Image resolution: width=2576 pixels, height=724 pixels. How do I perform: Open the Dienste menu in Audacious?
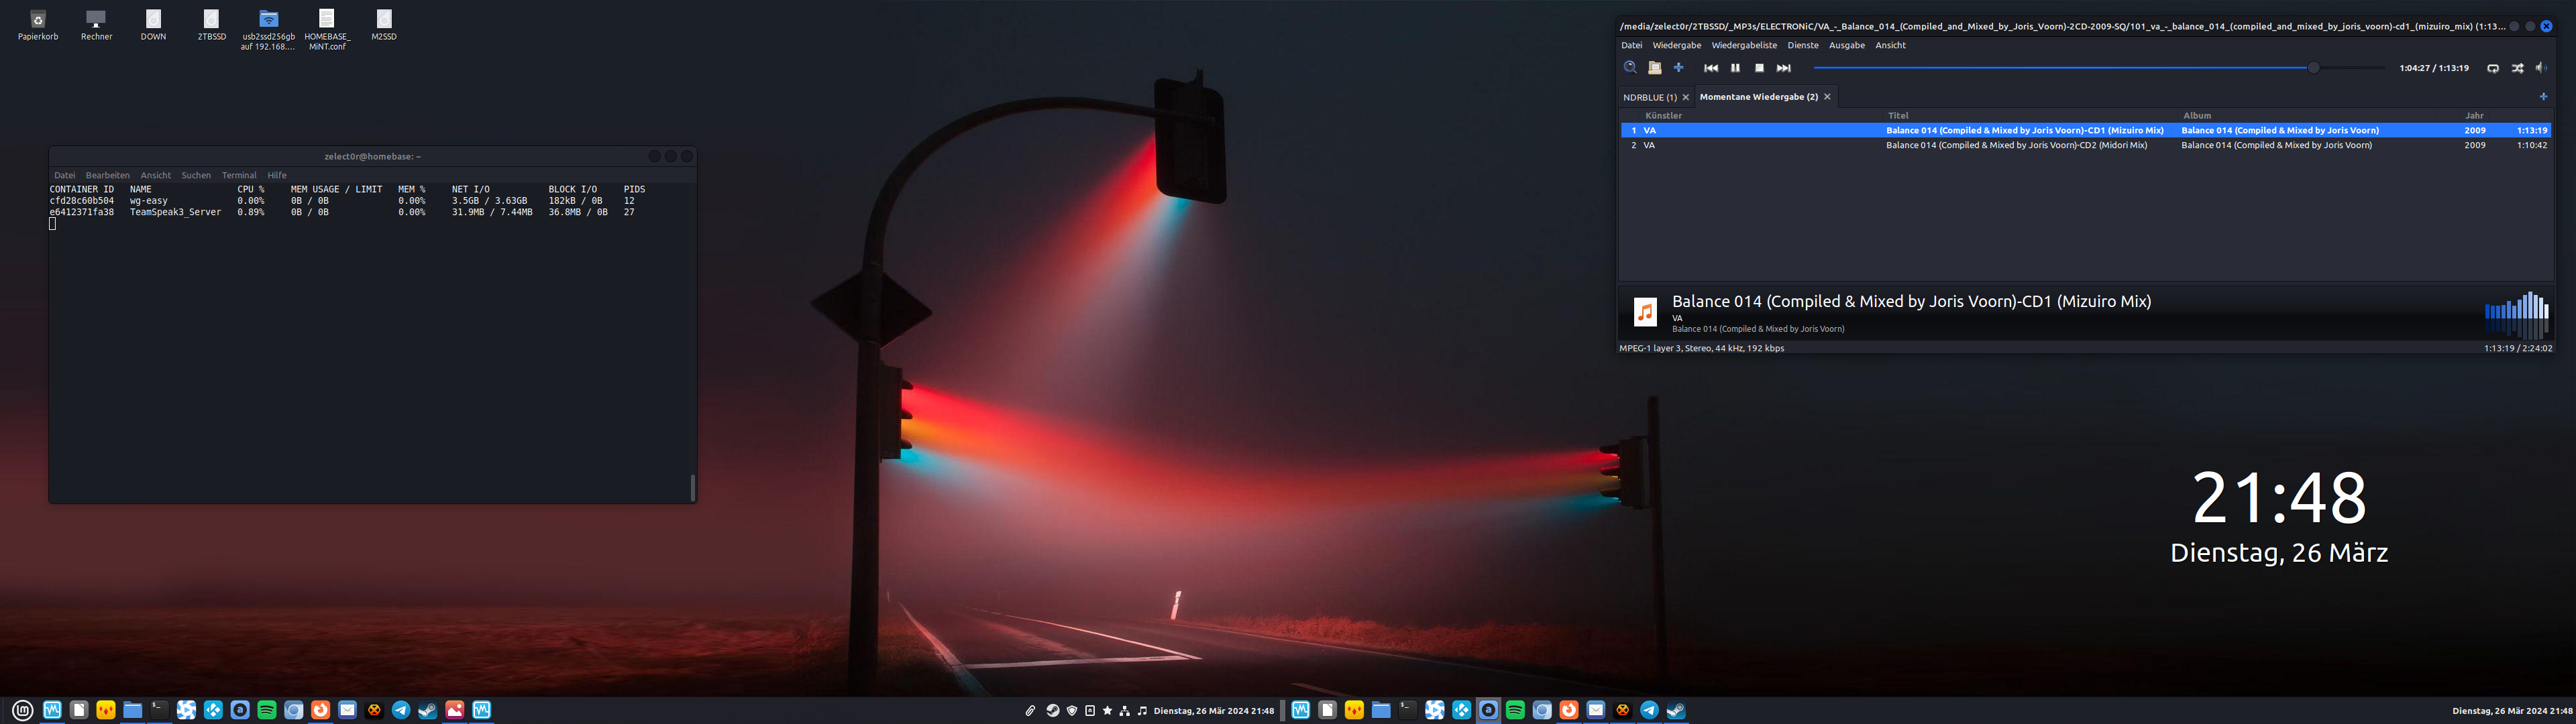(1803, 45)
